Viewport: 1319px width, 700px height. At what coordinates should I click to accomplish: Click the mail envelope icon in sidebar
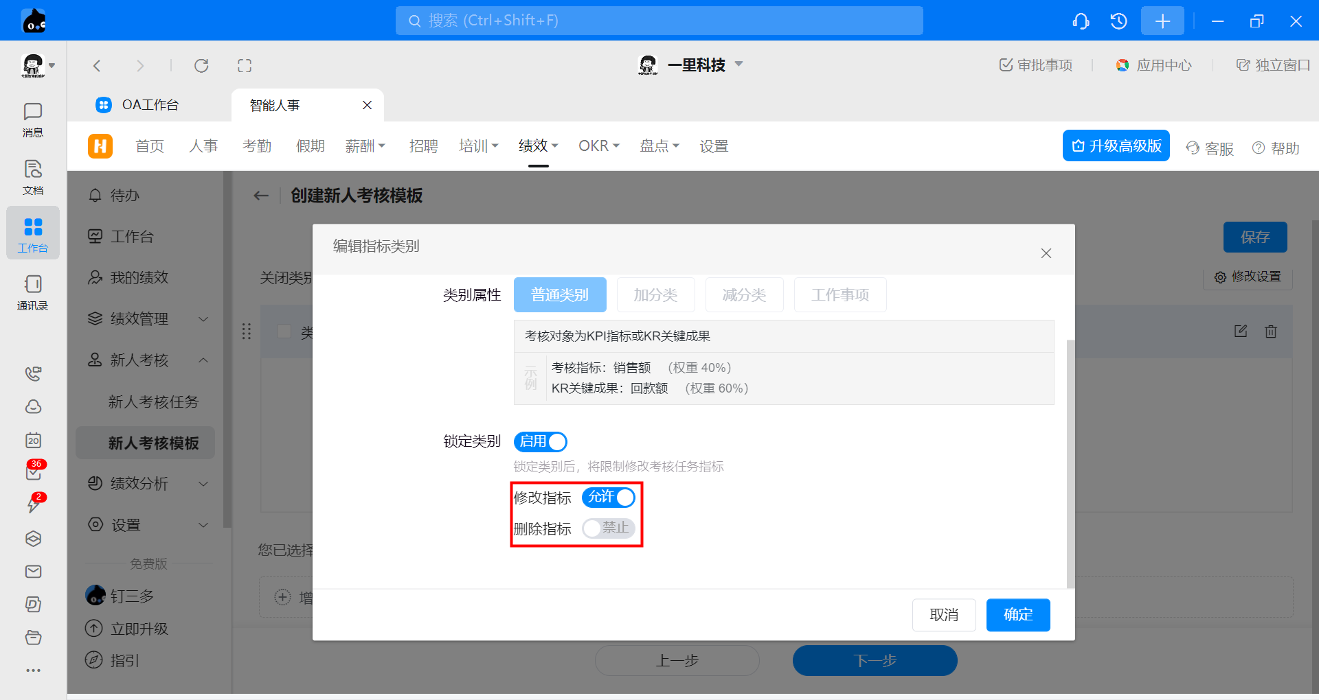coord(33,572)
